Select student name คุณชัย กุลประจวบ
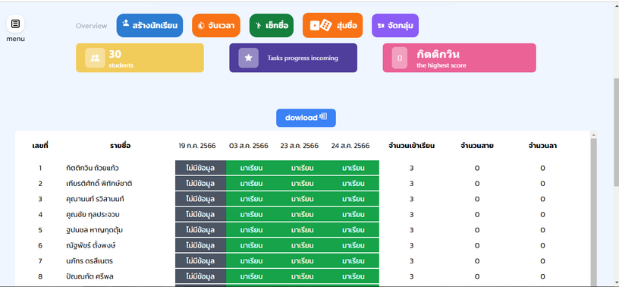 pos(93,215)
